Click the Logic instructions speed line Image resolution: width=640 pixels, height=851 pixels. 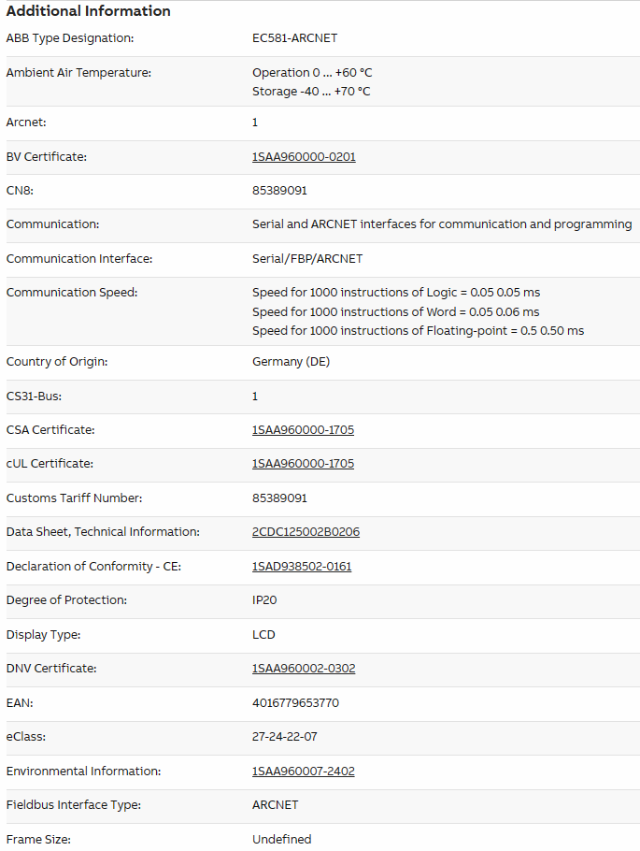point(396,293)
